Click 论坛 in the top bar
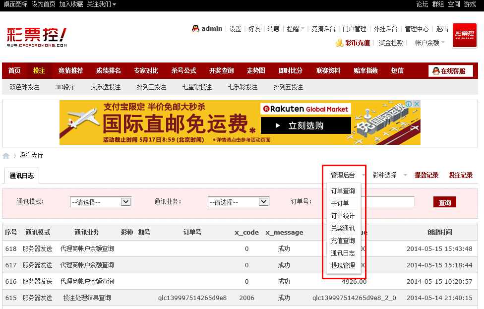This screenshot has width=484, height=309. pyautogui.click(x=422, y=4)
